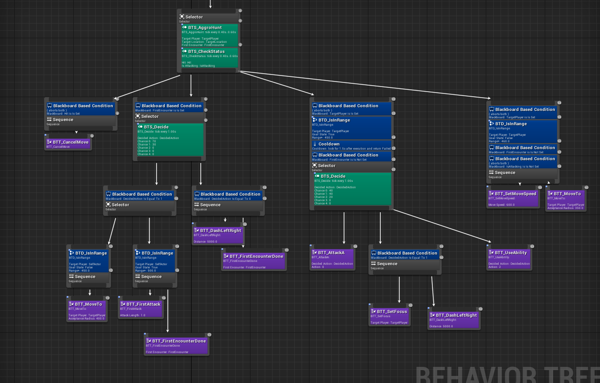Click the BTT_CancelMove task icon
Viewport: 600px width, 383px height.
[x=49, y=142]
